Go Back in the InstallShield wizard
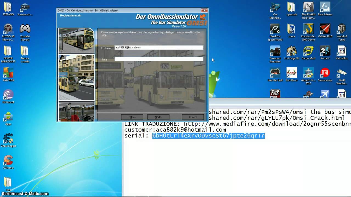 (x=132, y=117)
